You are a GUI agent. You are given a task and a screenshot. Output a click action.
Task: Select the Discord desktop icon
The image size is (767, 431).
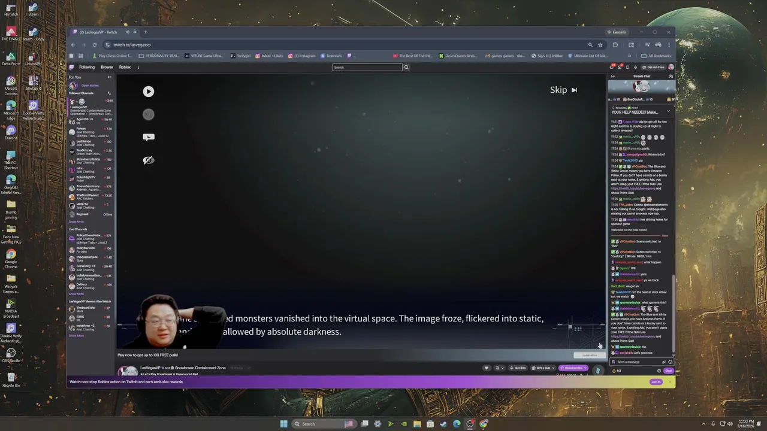pyautogui.click(x=11, y=133)
